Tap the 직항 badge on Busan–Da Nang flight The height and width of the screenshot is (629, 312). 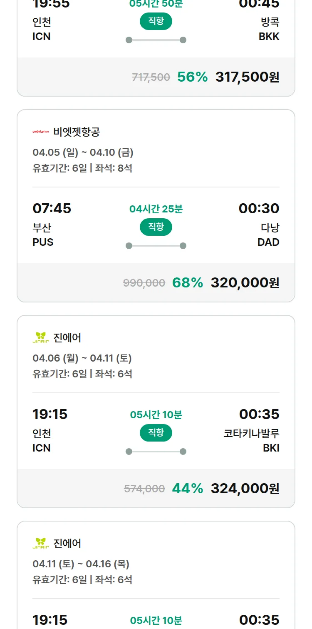156,227
